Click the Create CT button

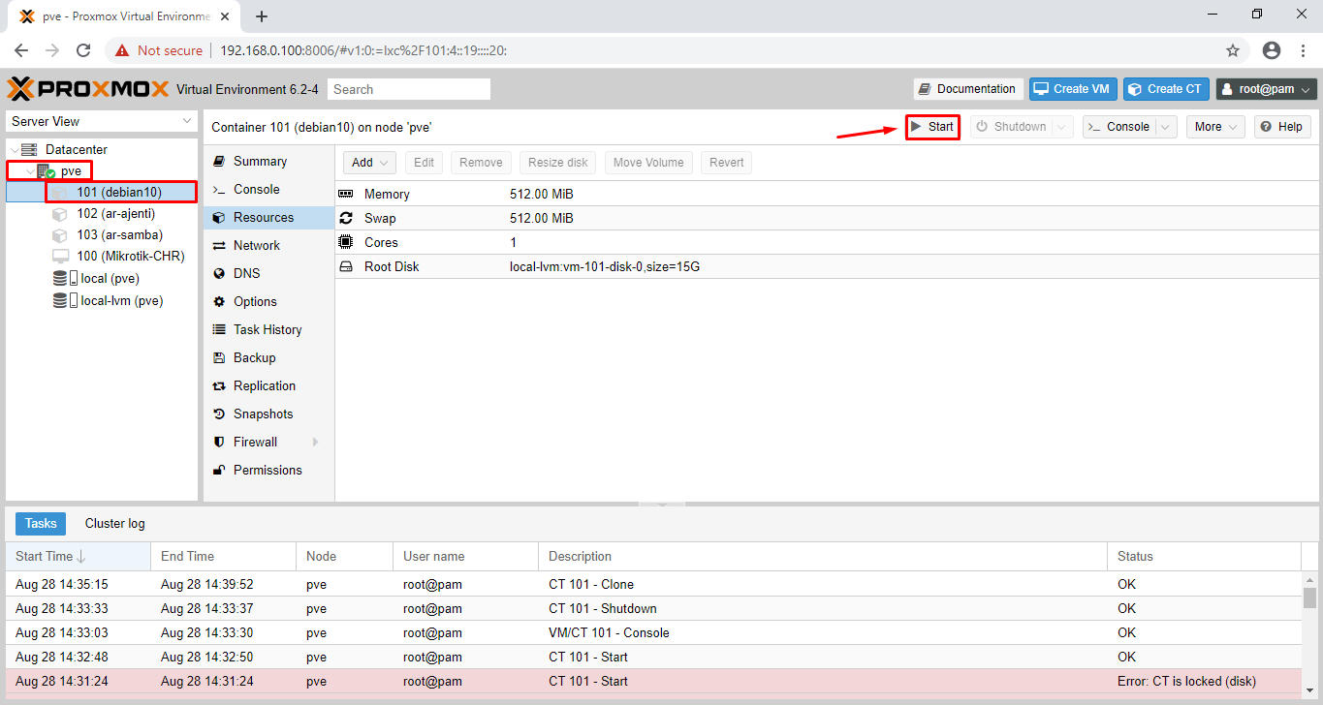[1166, 89]
